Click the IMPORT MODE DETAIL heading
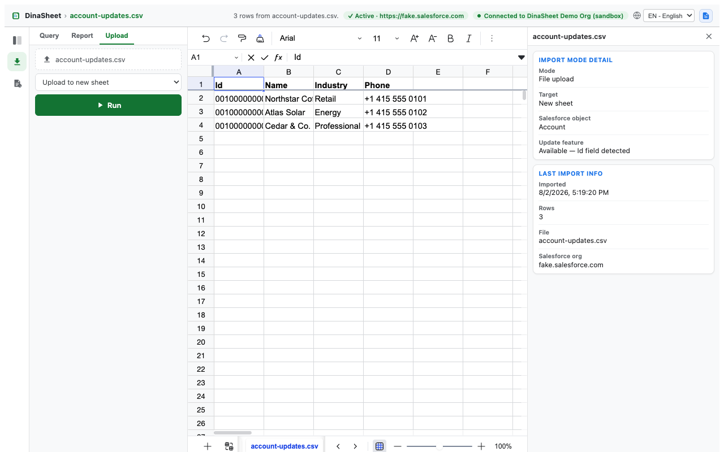This screenshot has width=724, height=452. [x=575, y=60]
